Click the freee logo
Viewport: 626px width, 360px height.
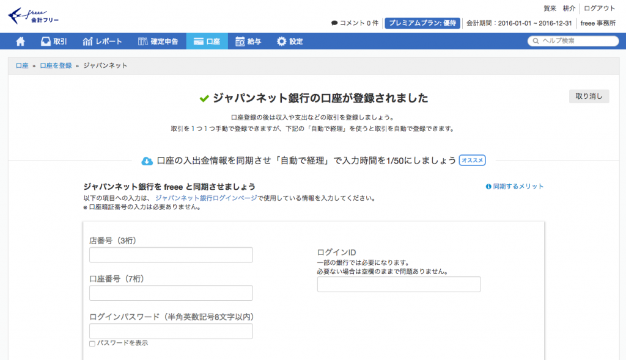tap(33, 16)
